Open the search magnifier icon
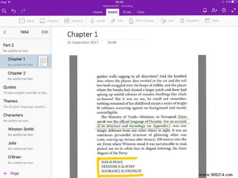 click(x=4, y=11)
